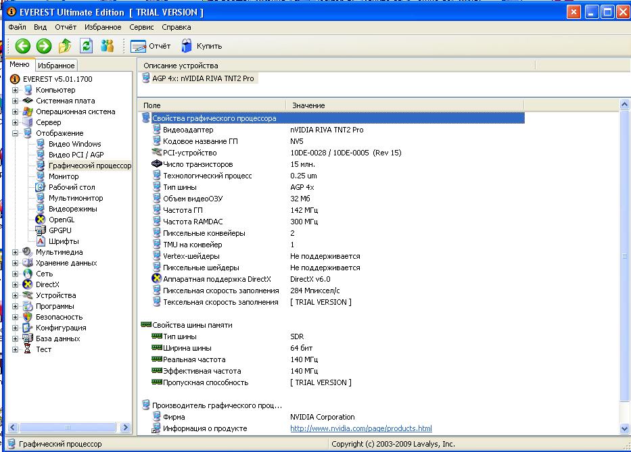Click EVEREST v5.01.1700 root node

(x=57, y=79)
